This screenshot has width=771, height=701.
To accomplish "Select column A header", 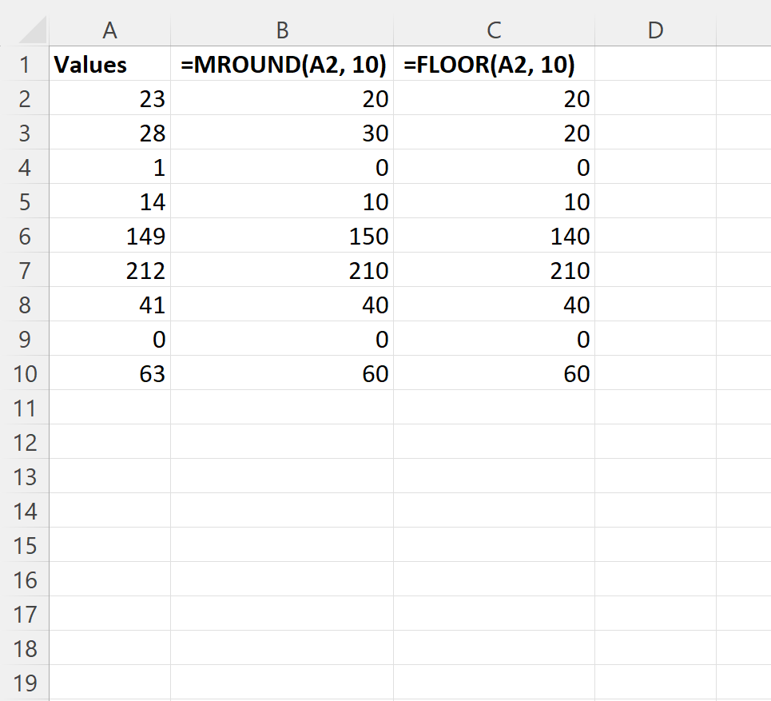I will [x=109, y=30].
